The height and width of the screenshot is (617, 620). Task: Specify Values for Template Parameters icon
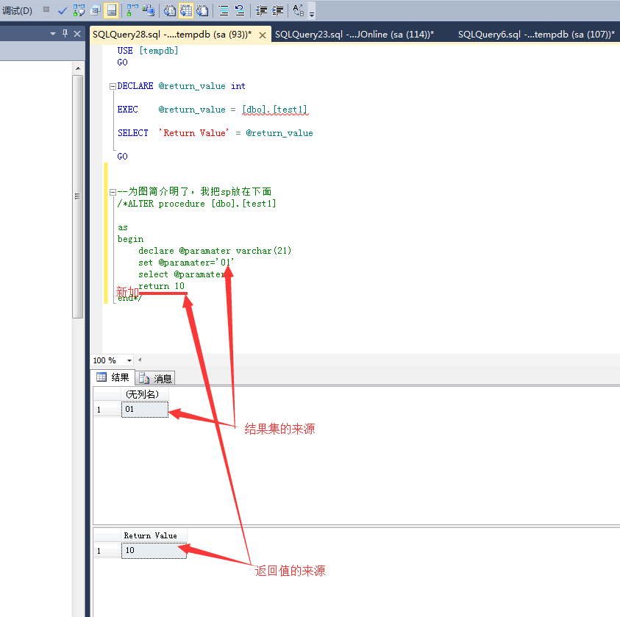[x=299, y=11]
